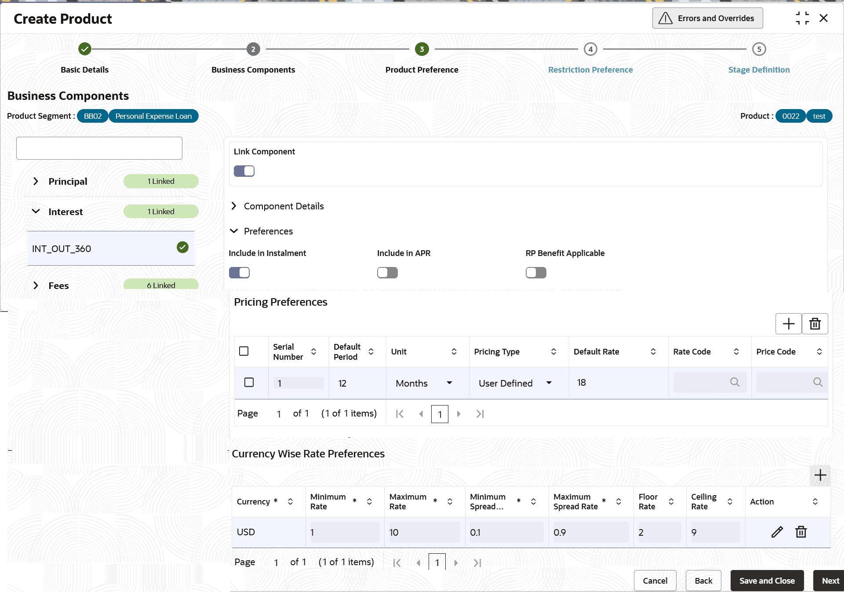Open Price Code search lookup

pyautogui.click(x=817, y=382)
